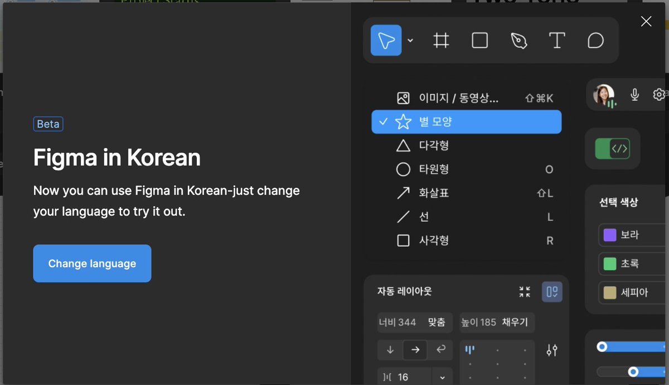669x385 pixels.
Task: Click the collapse arrows icon in 자동 레이아웃
Action: click(525, 291)
